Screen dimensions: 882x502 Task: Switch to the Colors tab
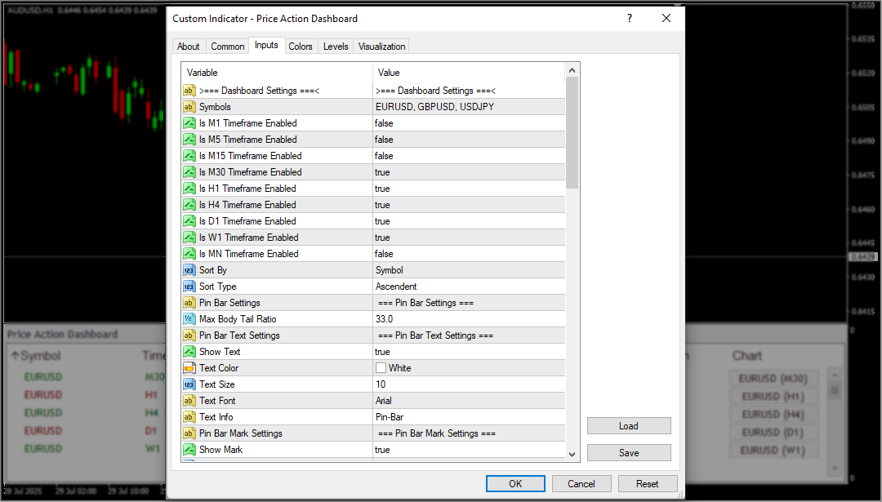click(301, 47)
